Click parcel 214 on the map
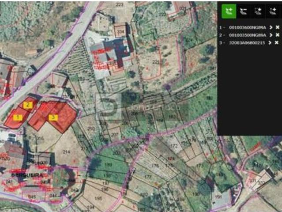Viewport: 282px width, 212px height. click(x=66, y=152)
